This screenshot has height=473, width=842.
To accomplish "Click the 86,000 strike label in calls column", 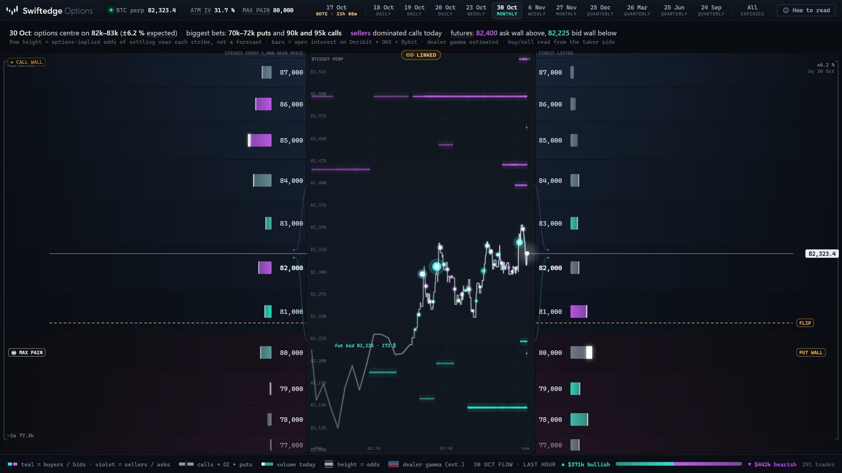I will click(x=292, y=105).
